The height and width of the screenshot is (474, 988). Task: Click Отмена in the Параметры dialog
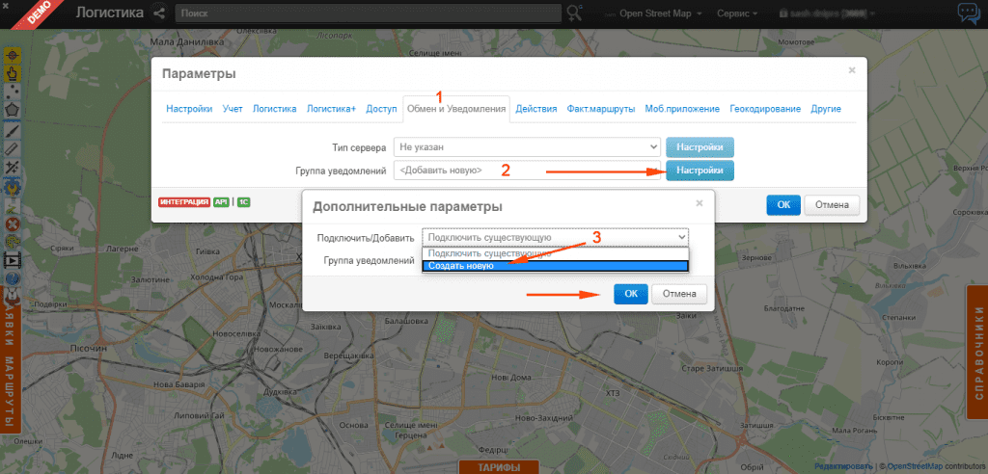[833, 204]
